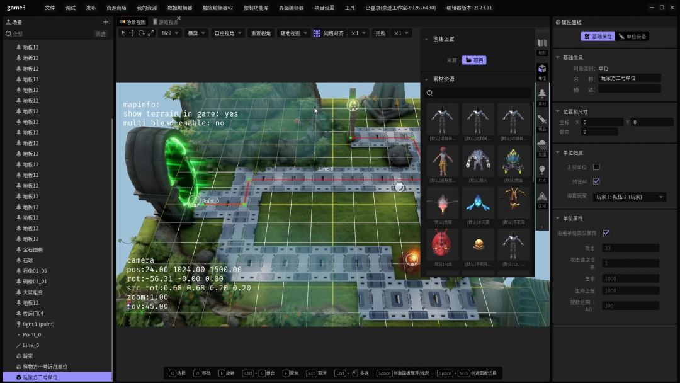This screenshot has height=383, width=680.
Task: Uncheck the 预设AI checkbox
Action: (x=596, y=181)
